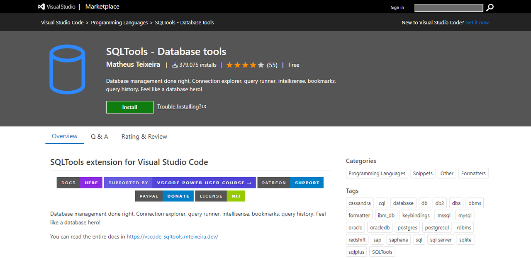Click the sqlplus tag
The height and width of the screenshot is (258, 531).
(x=356, y=252)
